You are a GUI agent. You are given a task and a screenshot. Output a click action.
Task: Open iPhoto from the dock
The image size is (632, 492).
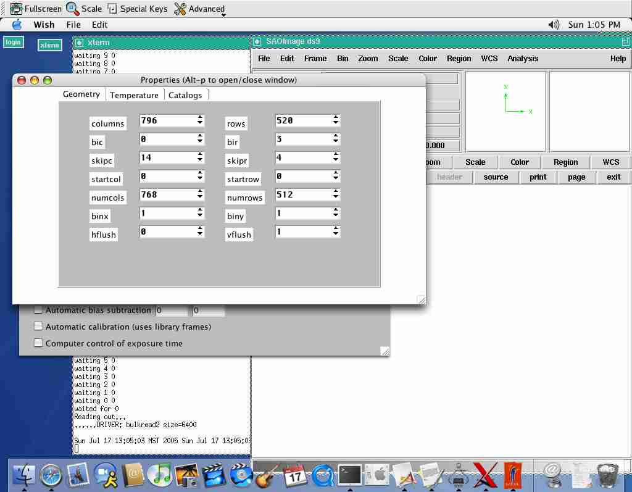coord(186,475)
